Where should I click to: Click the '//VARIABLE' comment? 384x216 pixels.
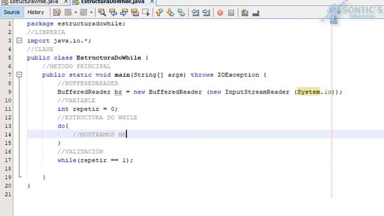(76, 100)
